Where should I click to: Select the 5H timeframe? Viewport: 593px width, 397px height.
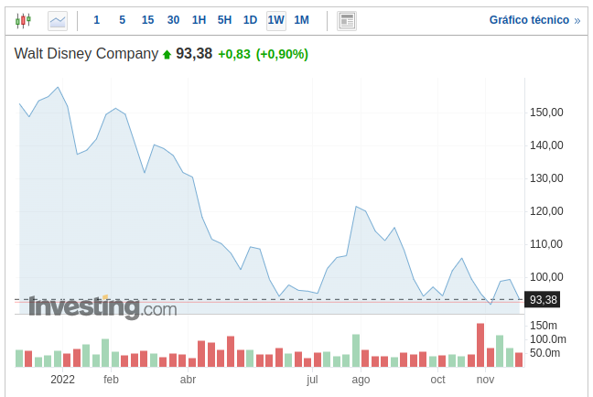click(224, 20)
